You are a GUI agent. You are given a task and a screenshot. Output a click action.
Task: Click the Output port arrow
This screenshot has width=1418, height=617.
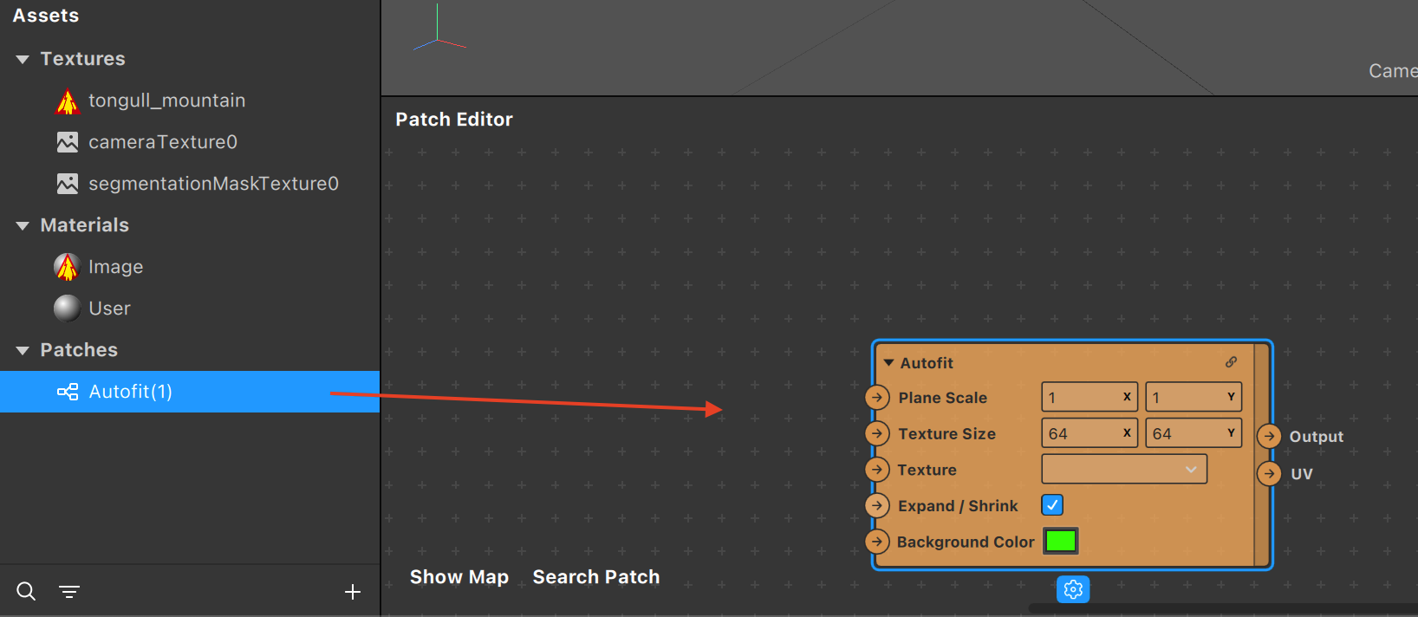1269,436
